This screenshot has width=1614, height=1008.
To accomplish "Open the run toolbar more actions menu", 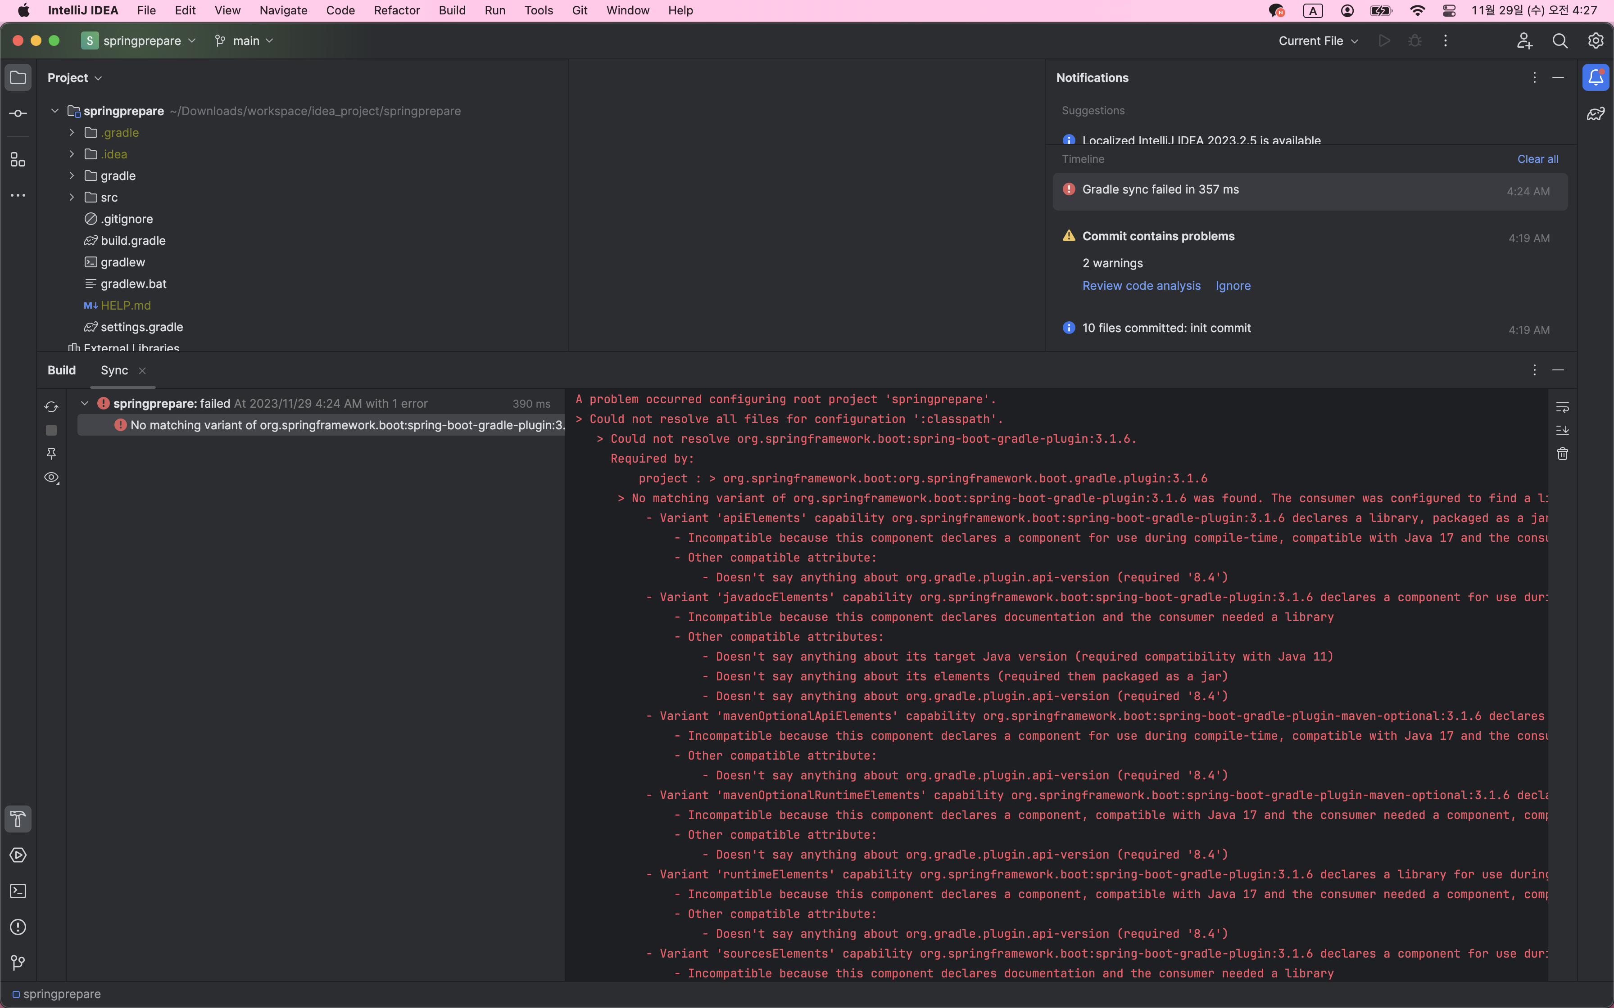I will pyautogui.click(x=1445, y=40).
